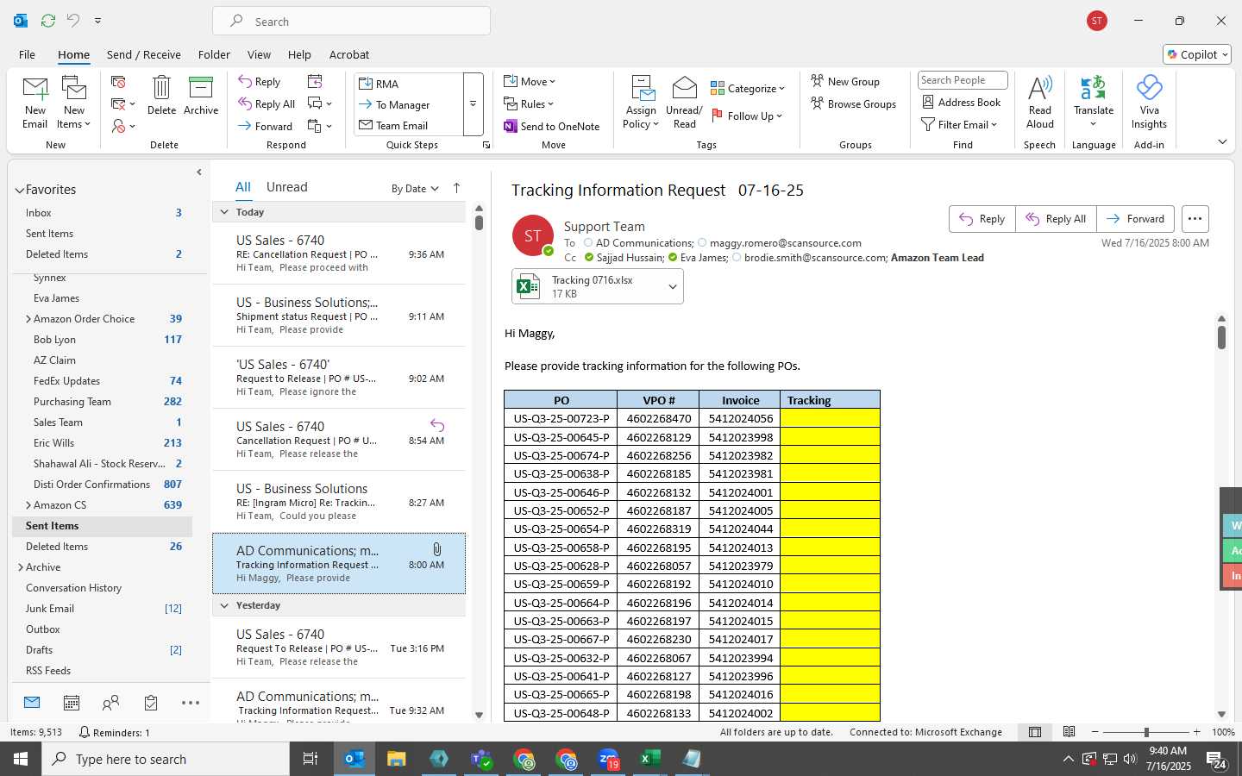Screen dimensions: 1242x776
Task: Click Forward in the Respond ribbon group
Action: (266, 126)
